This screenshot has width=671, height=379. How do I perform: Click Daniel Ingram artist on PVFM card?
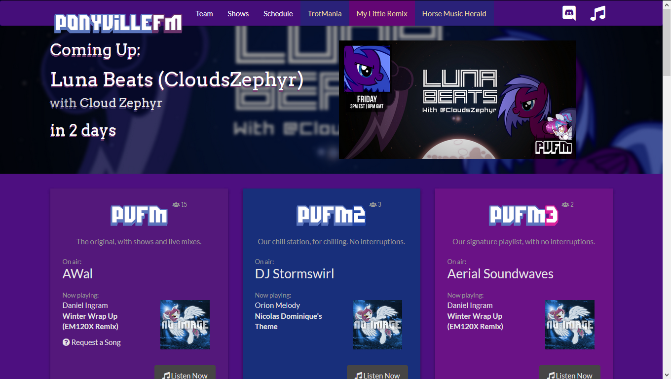85,305
